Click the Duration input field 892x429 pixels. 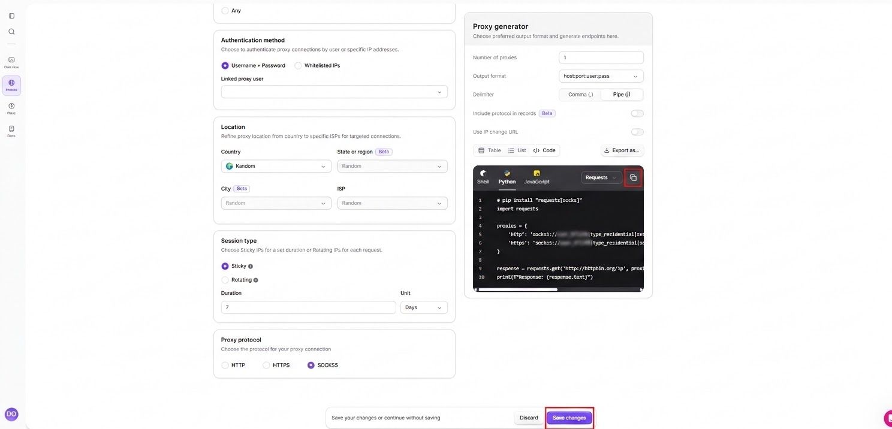click(x=308, y=307)
